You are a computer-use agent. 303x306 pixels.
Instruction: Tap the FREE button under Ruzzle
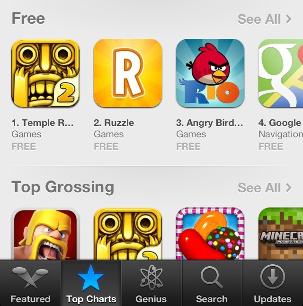(x=106, y=146)
